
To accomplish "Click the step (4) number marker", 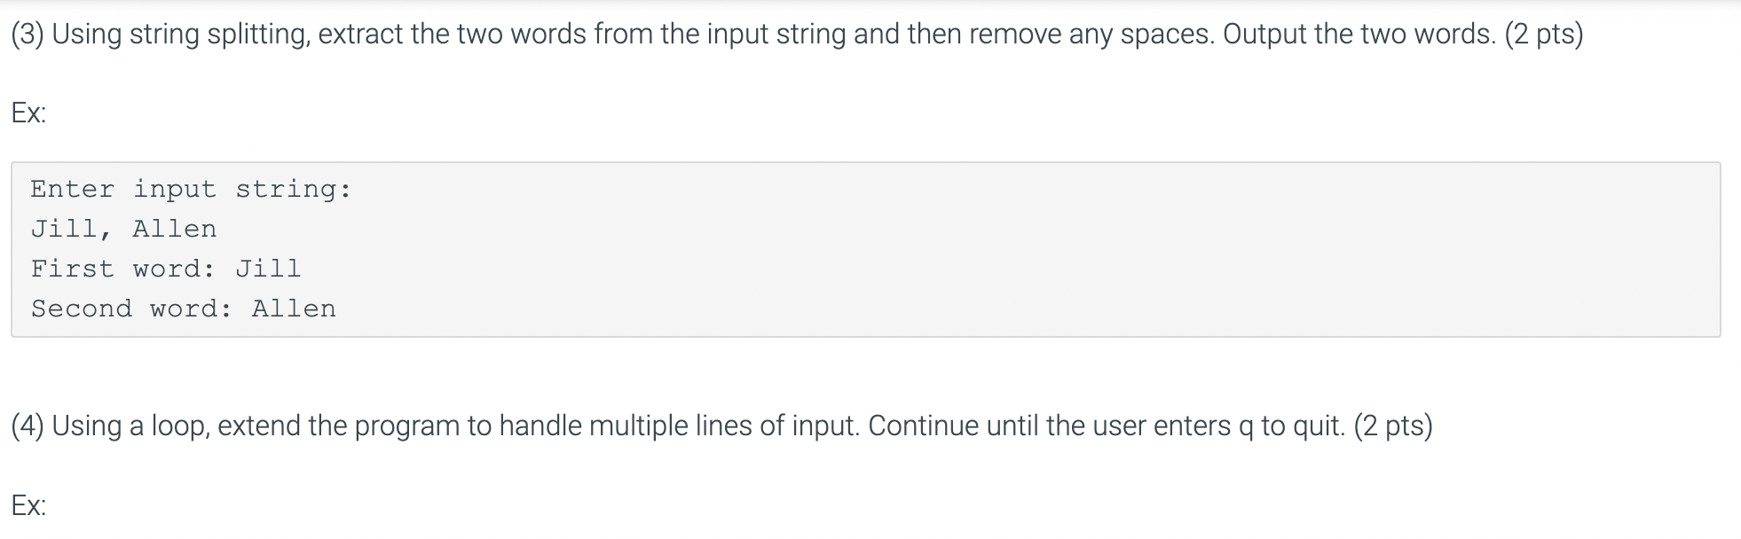I will pos(28,426).
